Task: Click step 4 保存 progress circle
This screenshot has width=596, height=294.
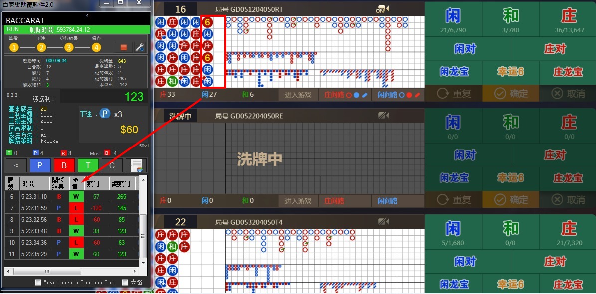Action: (96, 47)
